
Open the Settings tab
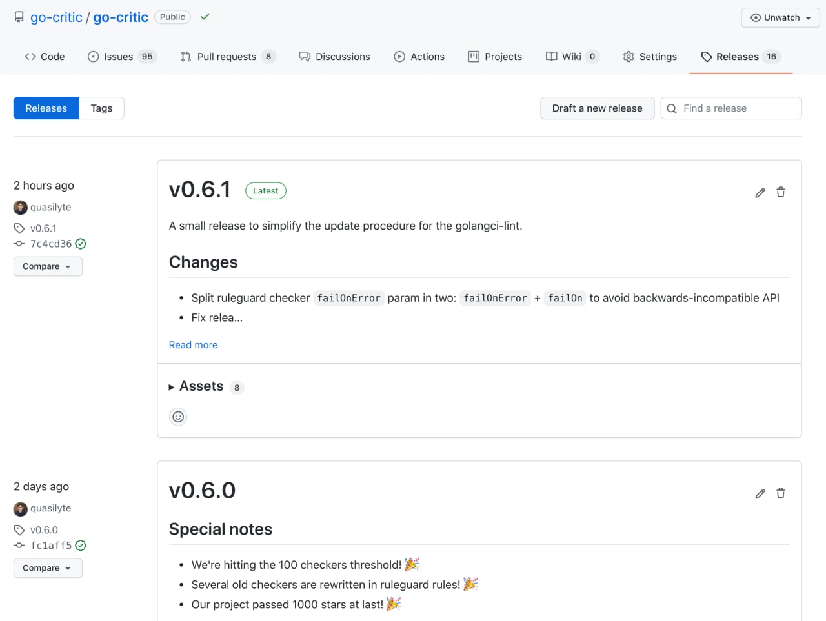[650, 57]
